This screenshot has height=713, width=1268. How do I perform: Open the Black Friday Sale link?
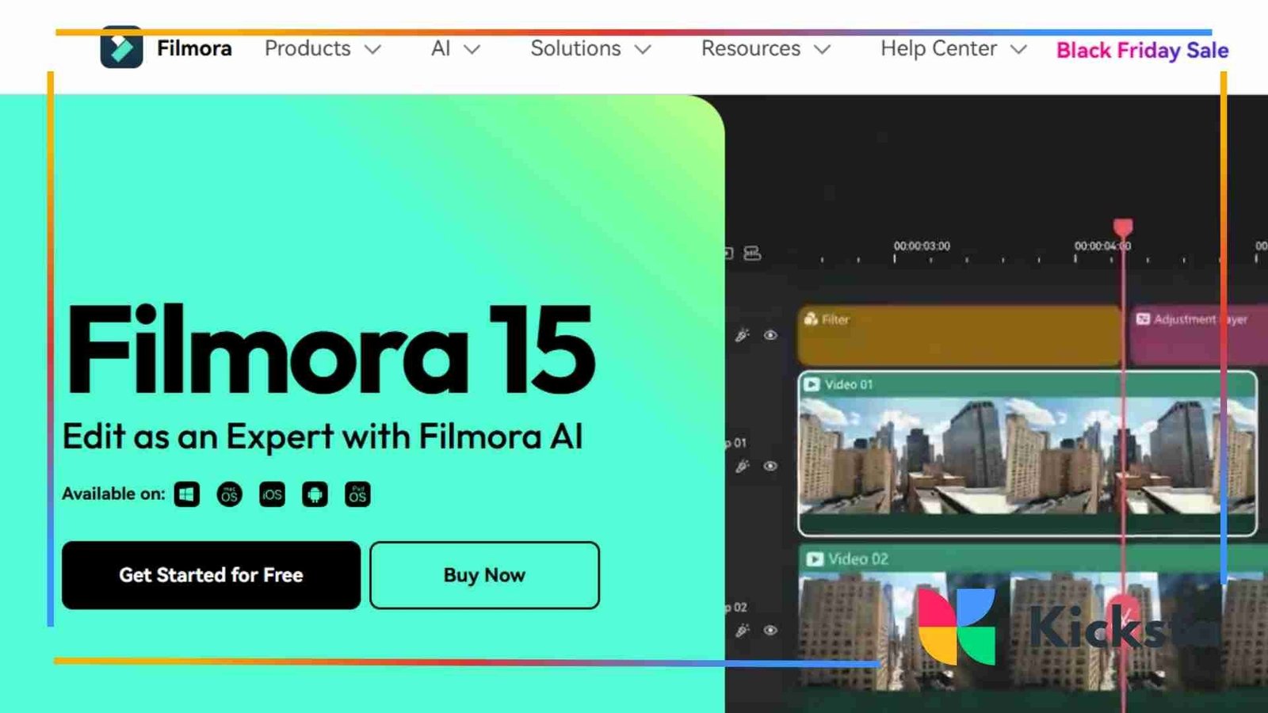point(1142,50)
